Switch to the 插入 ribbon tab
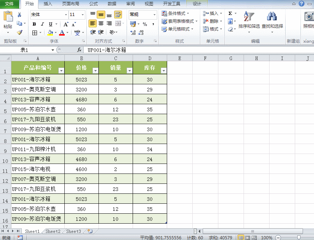This screenshot has width=314, height=240. tap(48, 4)
